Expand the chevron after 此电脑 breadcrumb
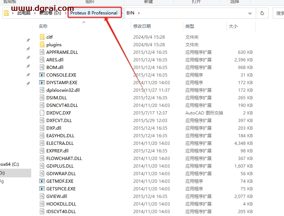The width and height of the screenshot is (284, 216). coord(35,13)
